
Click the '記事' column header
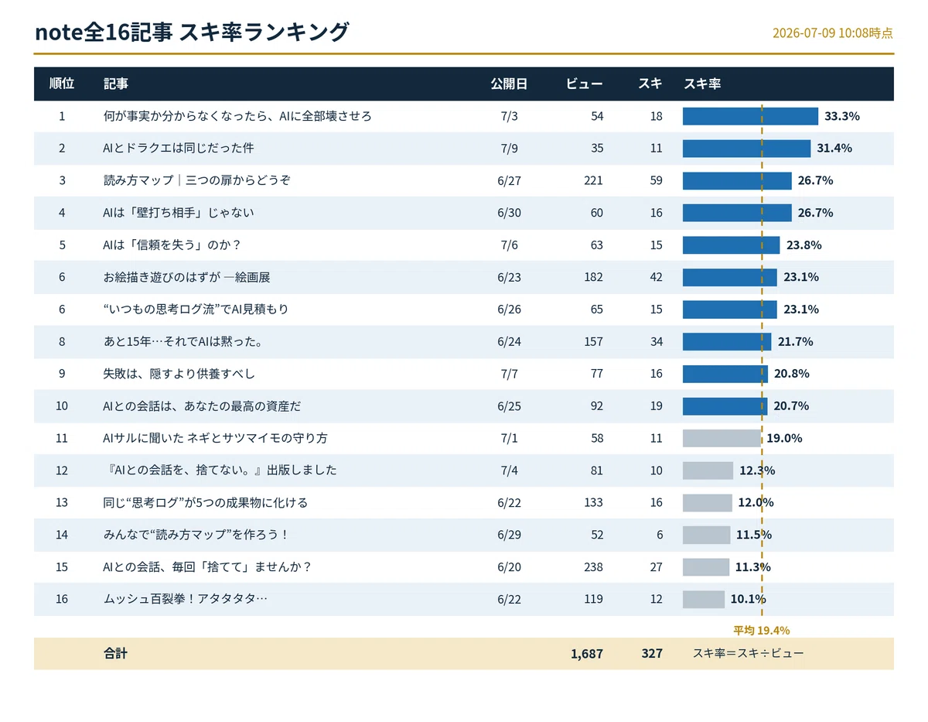pos(116,84)
